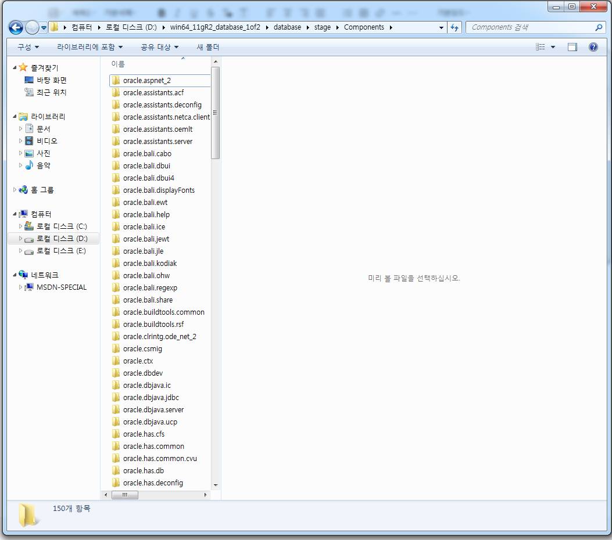This screenshot has width=612, height=540.
Task: Select oracle.bali.displayFonts folder icon
Action: click(116, 190)
